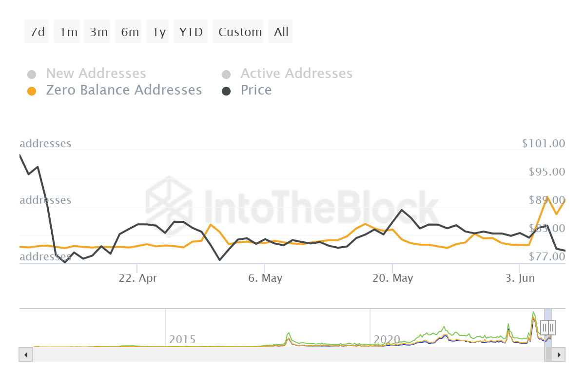The height and width of the screenshot is (390, 585).
Task: Click the scrollbar left arrow
Action: pos(25,354)
